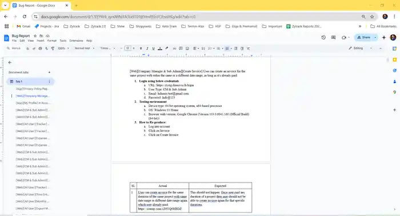Open the Insert menu
This screenshot has width=400, height=216.
[x=41, y=41]
